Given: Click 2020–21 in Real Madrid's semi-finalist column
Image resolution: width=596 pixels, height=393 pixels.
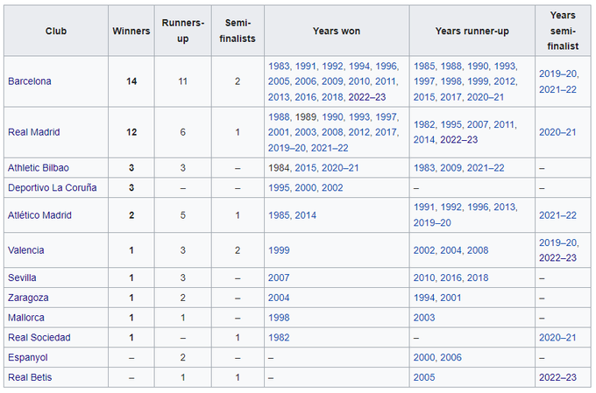Looking at the screenshot, I should [557, 132].
